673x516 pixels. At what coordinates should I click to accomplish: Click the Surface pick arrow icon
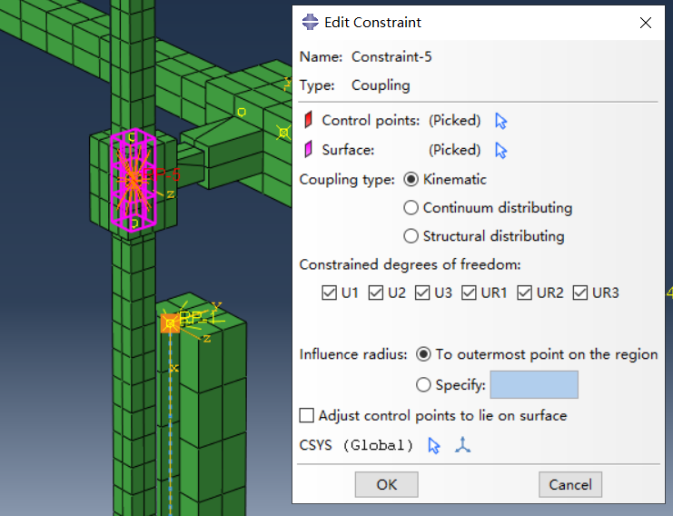tap(500, 151)
